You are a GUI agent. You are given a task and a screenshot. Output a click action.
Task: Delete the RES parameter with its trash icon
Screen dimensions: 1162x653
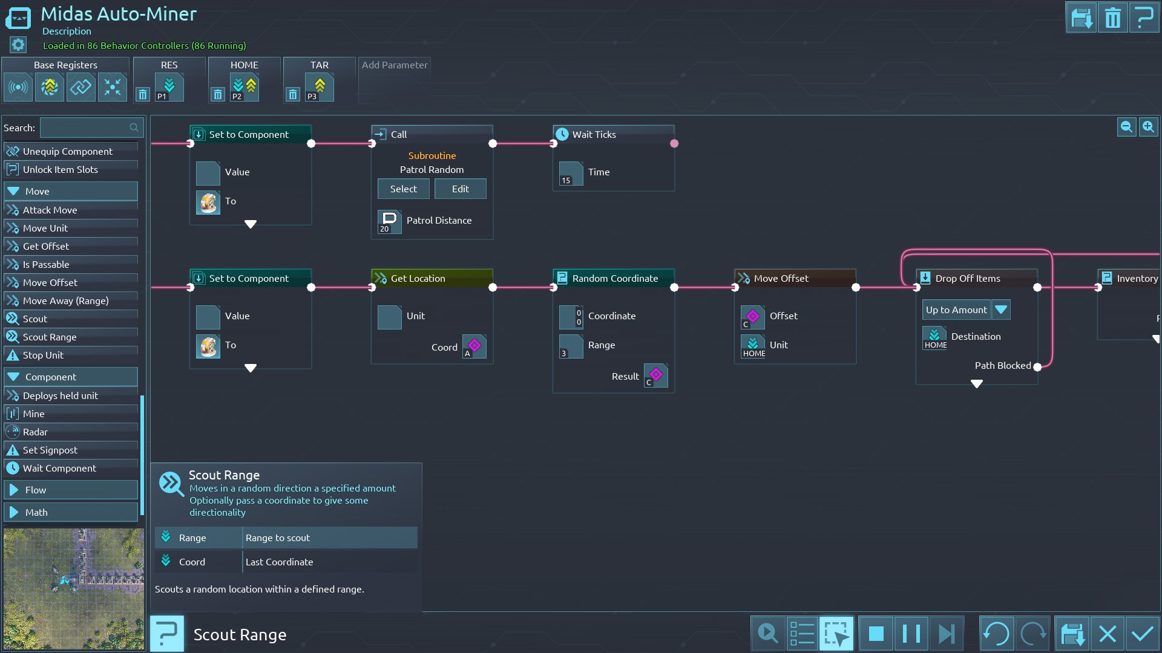(143, 94)
